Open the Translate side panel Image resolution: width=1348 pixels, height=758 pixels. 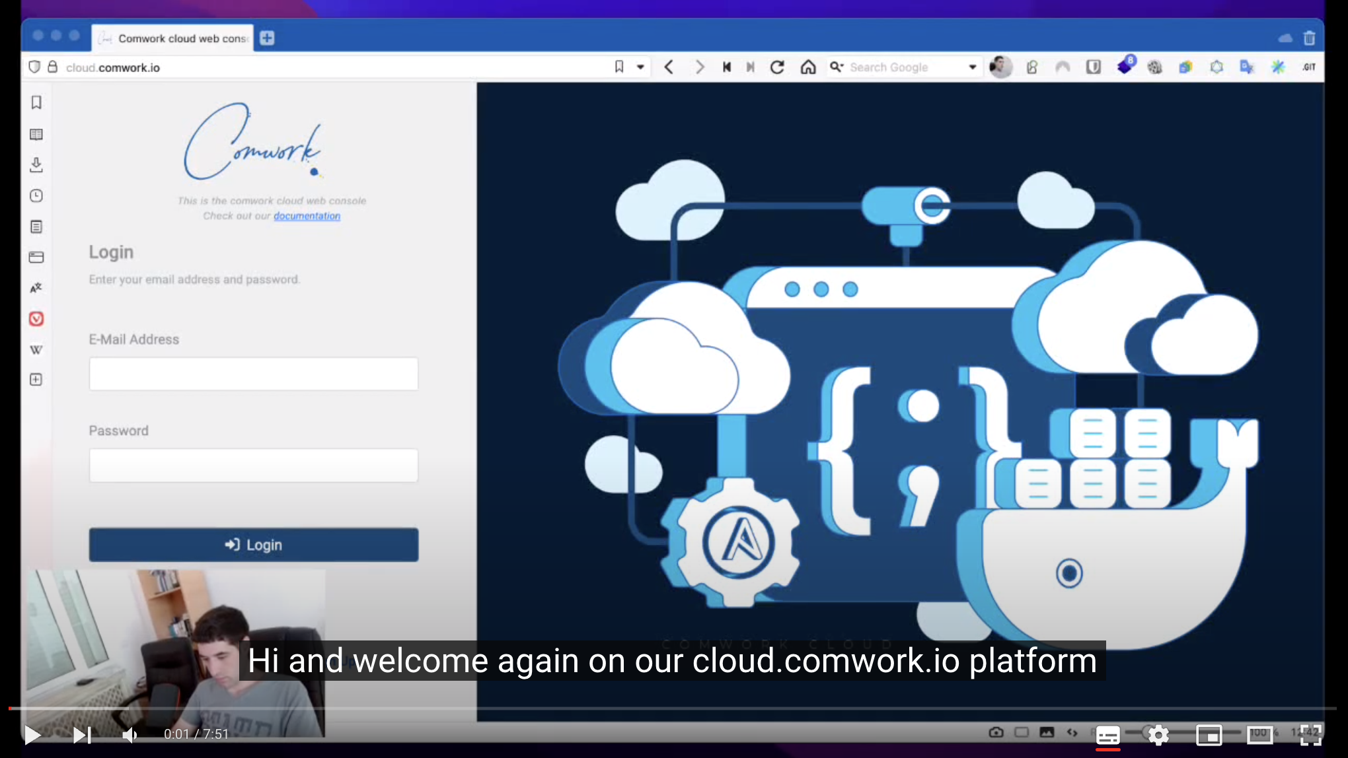tap(36, 288)
